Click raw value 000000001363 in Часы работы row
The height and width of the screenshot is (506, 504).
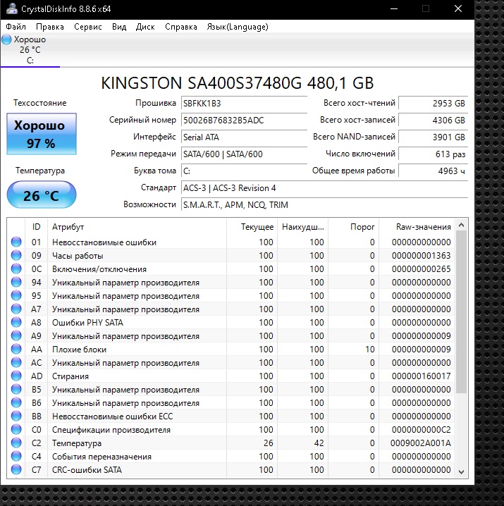click(421, 256)
